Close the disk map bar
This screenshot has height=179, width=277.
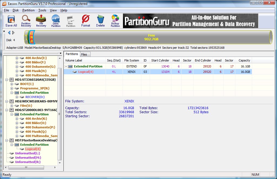point(4,31)
